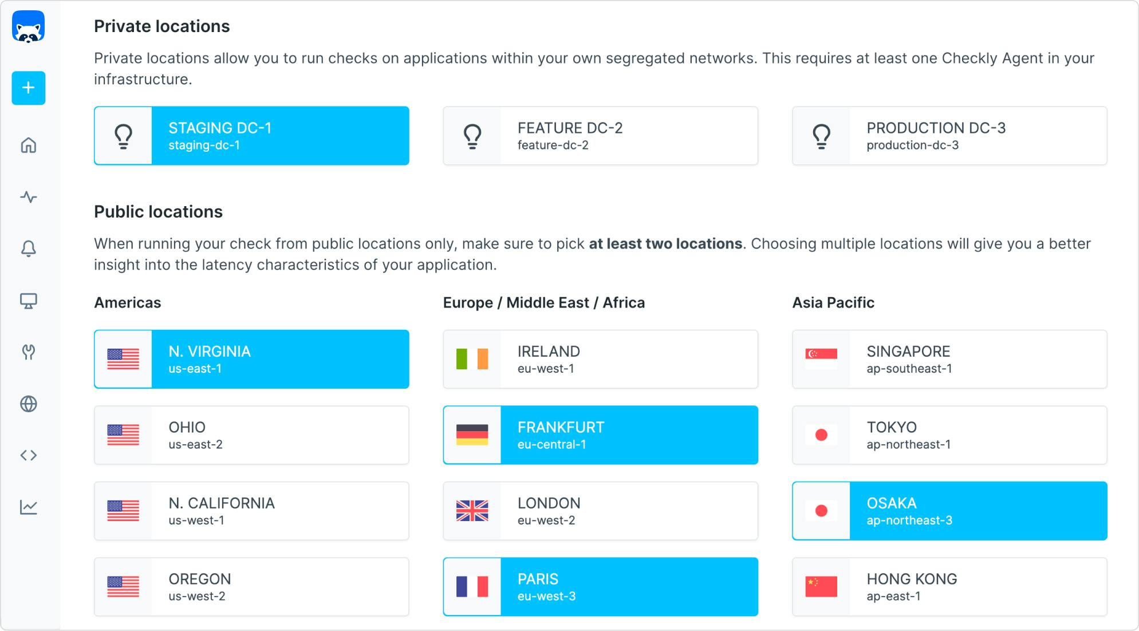Open the globe locations icon in sidebar
The width and height of the screenshot is (1139, 631).
click(28, 404)
